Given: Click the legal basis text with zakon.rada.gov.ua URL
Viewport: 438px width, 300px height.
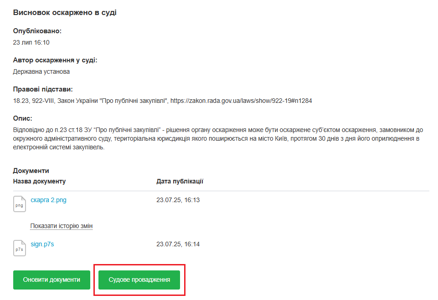Looking at the screenshot, I should [162, 101].
